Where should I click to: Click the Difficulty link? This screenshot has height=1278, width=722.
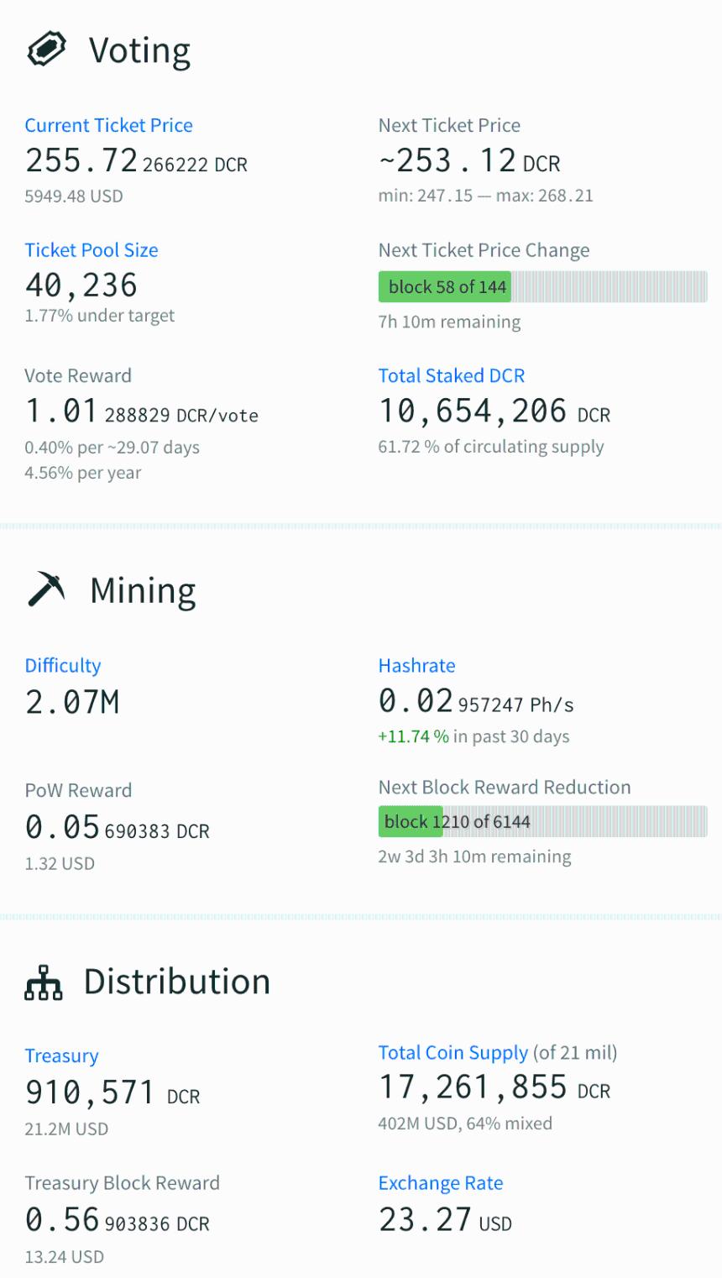click(x=62, y=664)
